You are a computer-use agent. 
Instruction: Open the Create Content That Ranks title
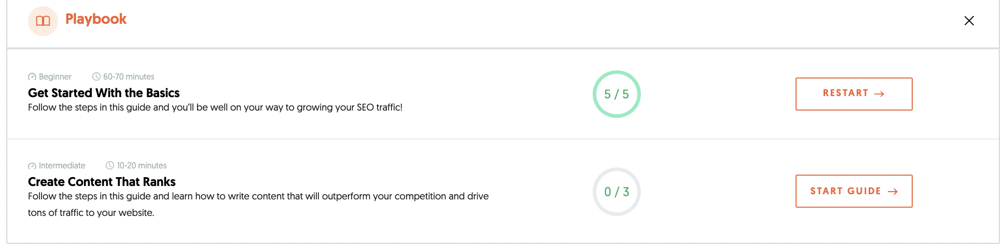point(102,182)
